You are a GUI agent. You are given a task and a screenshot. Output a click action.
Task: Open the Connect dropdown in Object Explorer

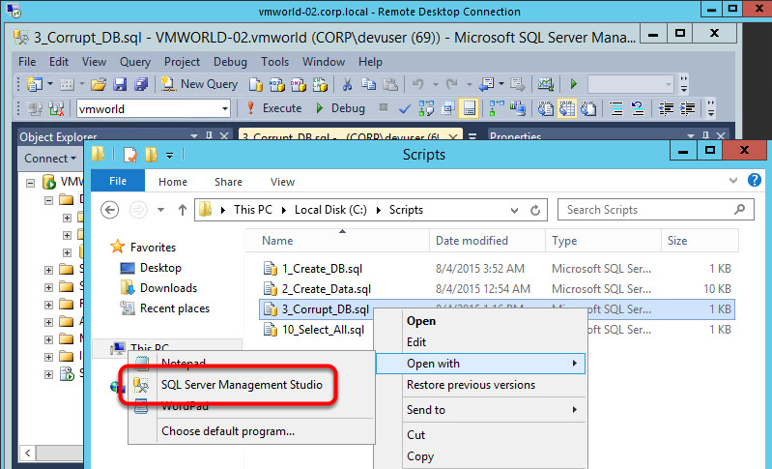point(50,159)
